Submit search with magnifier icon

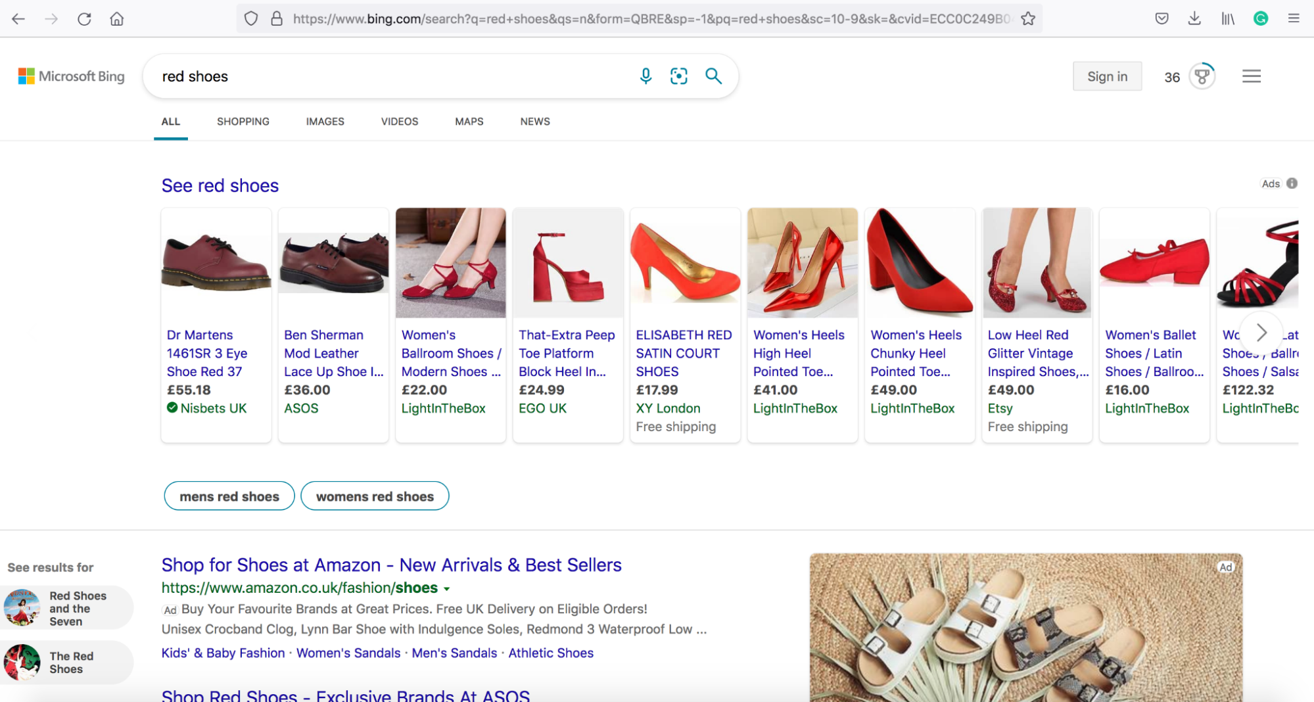pos(713,76)
